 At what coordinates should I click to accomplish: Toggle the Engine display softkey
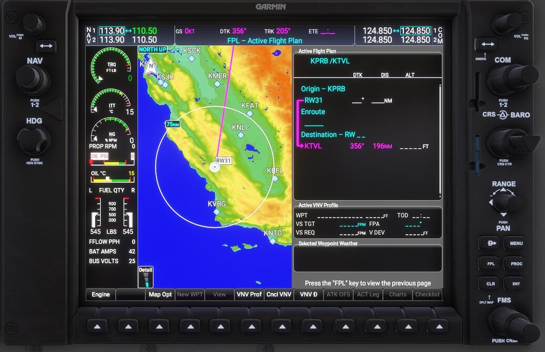[100, 294]
